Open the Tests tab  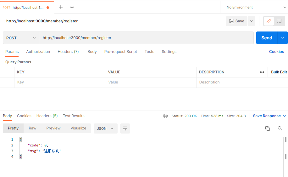pos(149,52)
